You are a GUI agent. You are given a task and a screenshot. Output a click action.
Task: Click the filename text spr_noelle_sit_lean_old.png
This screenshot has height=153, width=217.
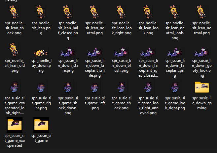pyautogui.click(x=15, y=65)
